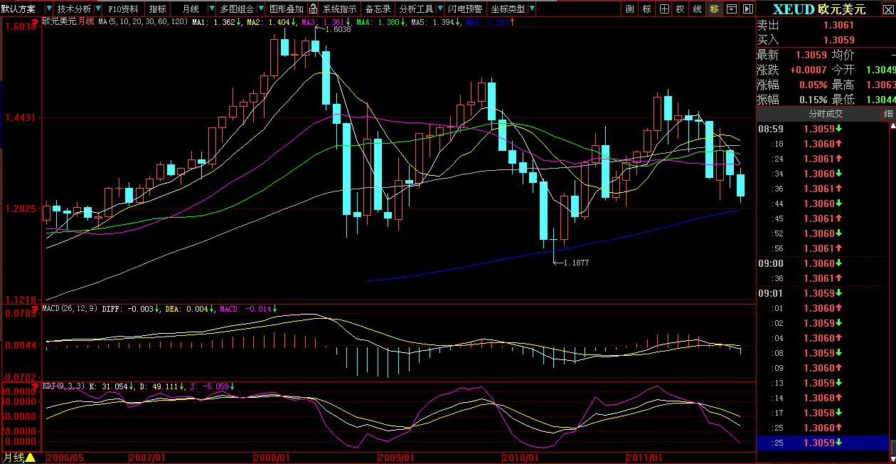This screenshot has width=896, height=464.
Task: Click the 系统指示 button
Action: [339, 9]
